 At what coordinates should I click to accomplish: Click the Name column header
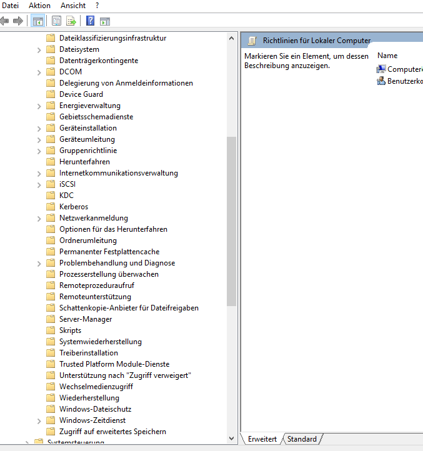387,56
